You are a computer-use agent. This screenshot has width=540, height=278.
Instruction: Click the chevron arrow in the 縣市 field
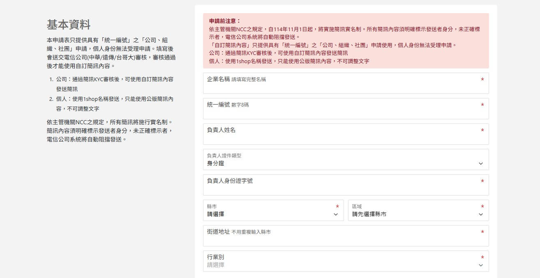click(336, 214)
